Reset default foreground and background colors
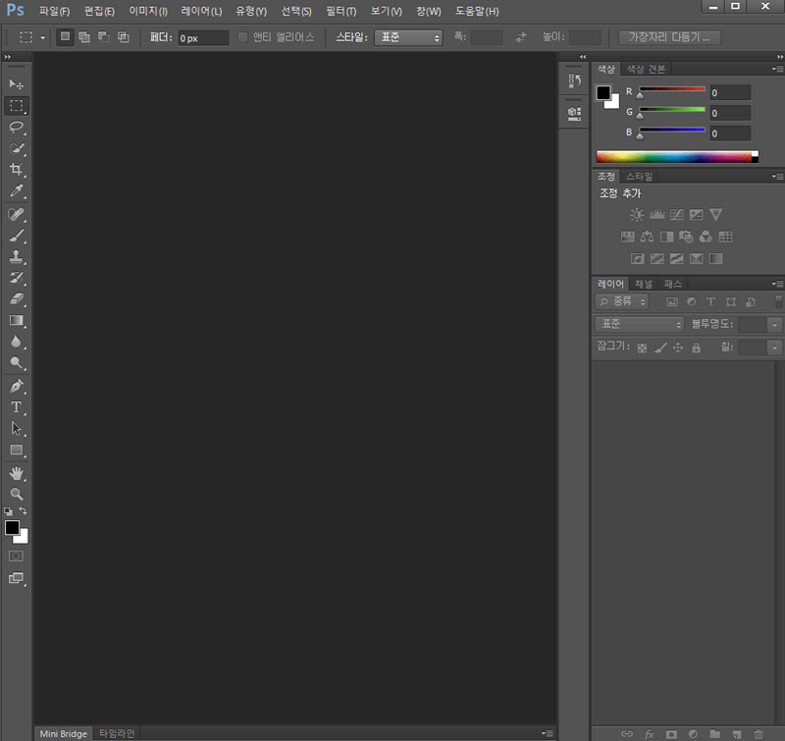This screenshot has height=741, width=785. tap(9, 511)
